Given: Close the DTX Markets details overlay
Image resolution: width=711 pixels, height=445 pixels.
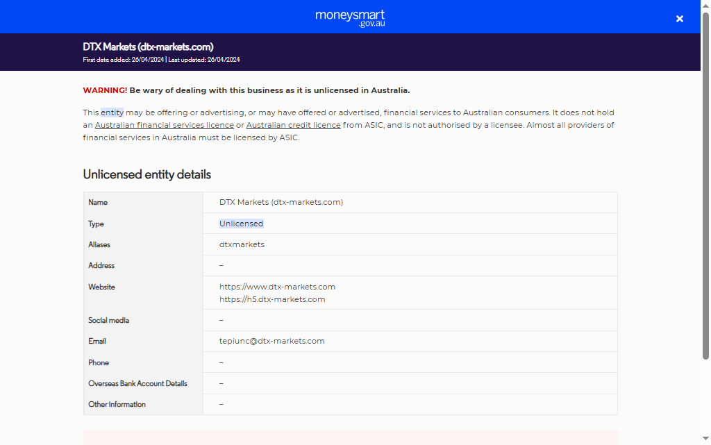Looking at the screenshot, I should (680, 19).
